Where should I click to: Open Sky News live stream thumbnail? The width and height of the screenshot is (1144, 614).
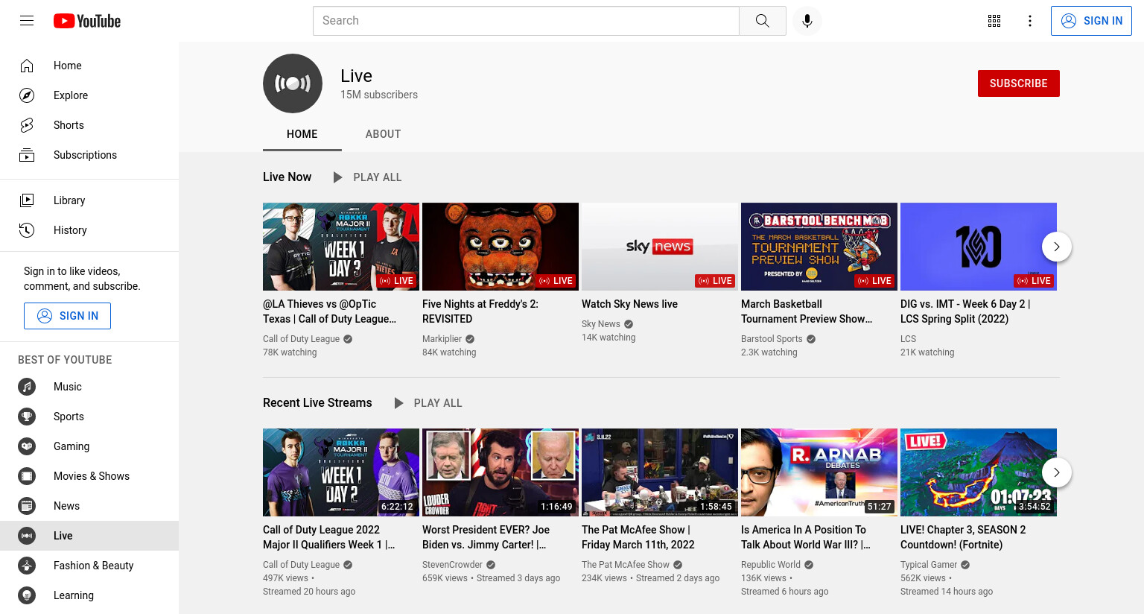tap(660, 247)
